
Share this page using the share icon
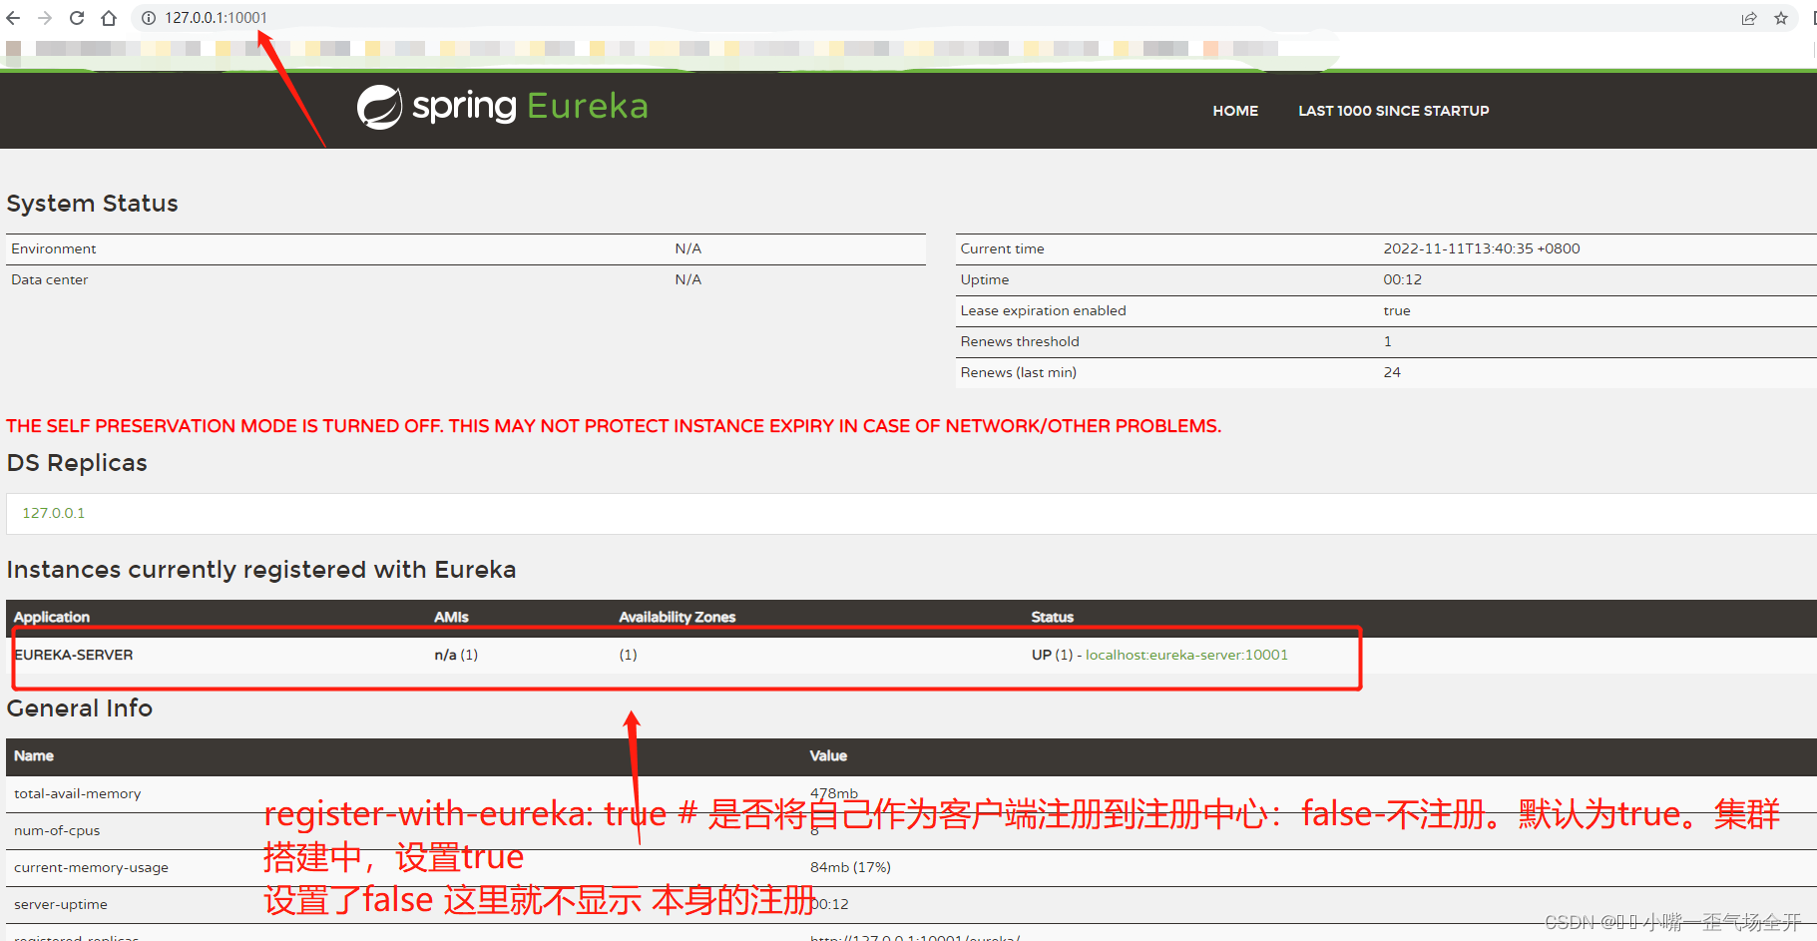coord(1749,18)
